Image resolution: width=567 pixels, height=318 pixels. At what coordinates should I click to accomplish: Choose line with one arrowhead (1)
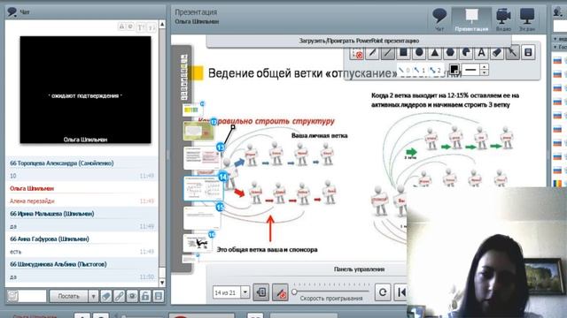(419, 71)
